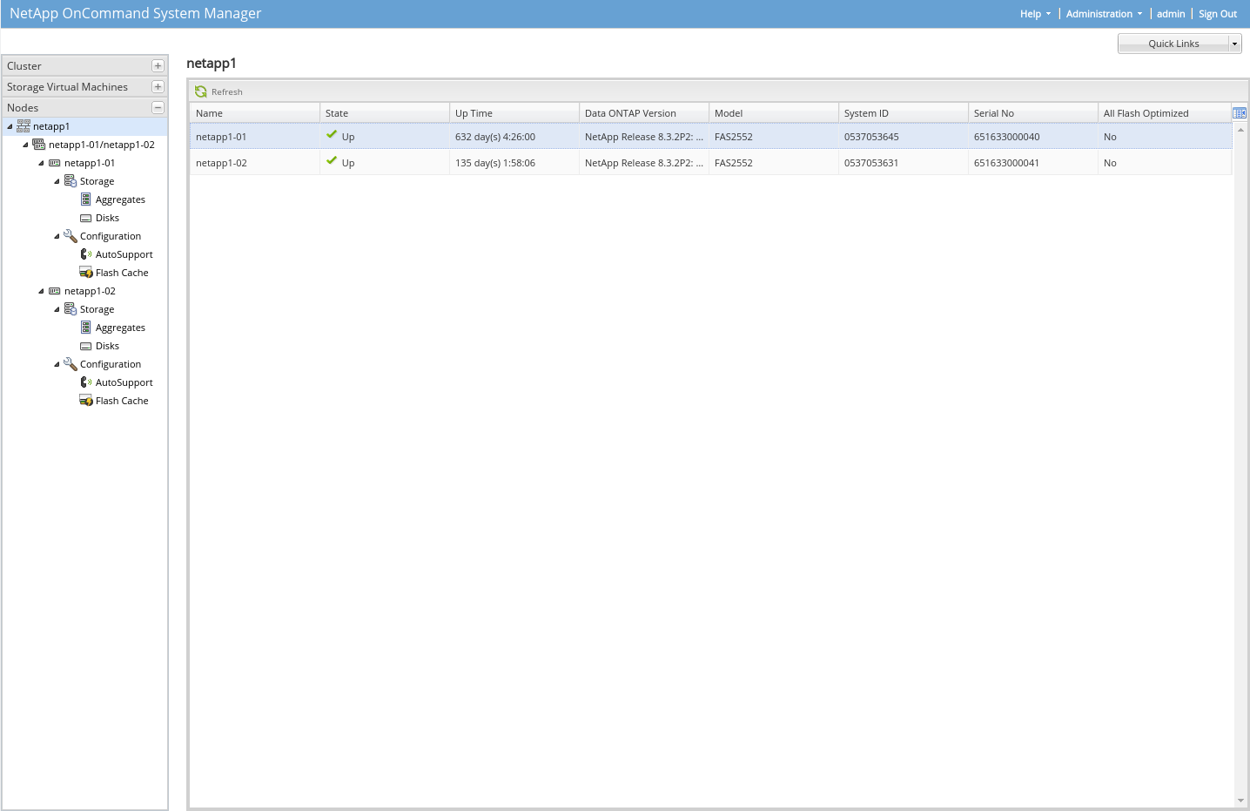Viewport: 1250px width, 811px height.
Task: Click the Configuration wrench icon under netapp1-01
Action: pos(71,236)
